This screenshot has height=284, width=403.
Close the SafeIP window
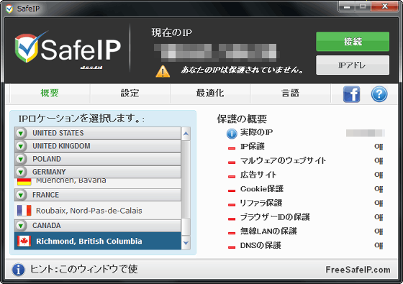pyautogui.click(x=384, y=6)
